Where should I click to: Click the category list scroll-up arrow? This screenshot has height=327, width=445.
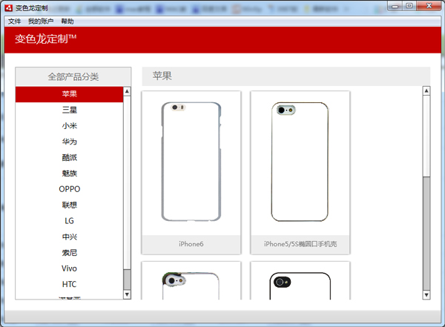pos(127,92)
